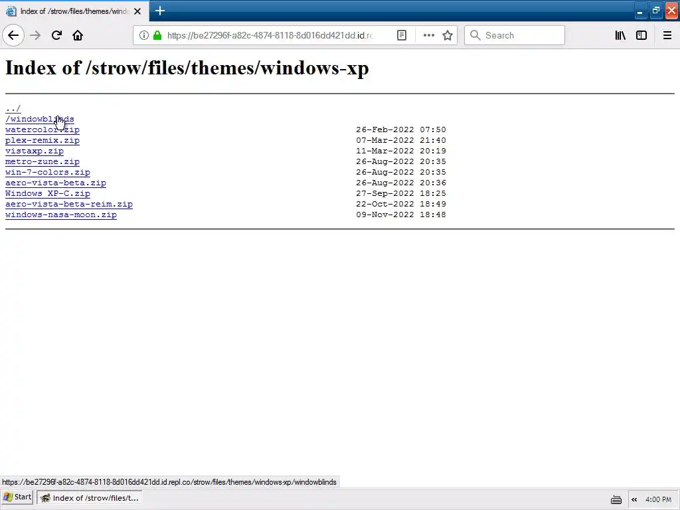Click the date 09-Nov-2022 18:48

pyautogui.click(x=401, y=214)
